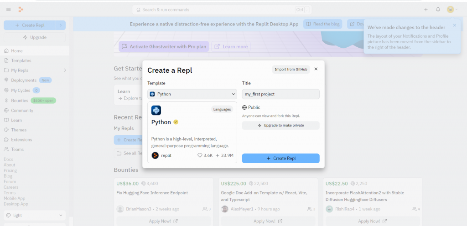Click the Desktop App link
The height and width of the screenshot is (226, 467).
pyautogui.click(x=16, y=204)
